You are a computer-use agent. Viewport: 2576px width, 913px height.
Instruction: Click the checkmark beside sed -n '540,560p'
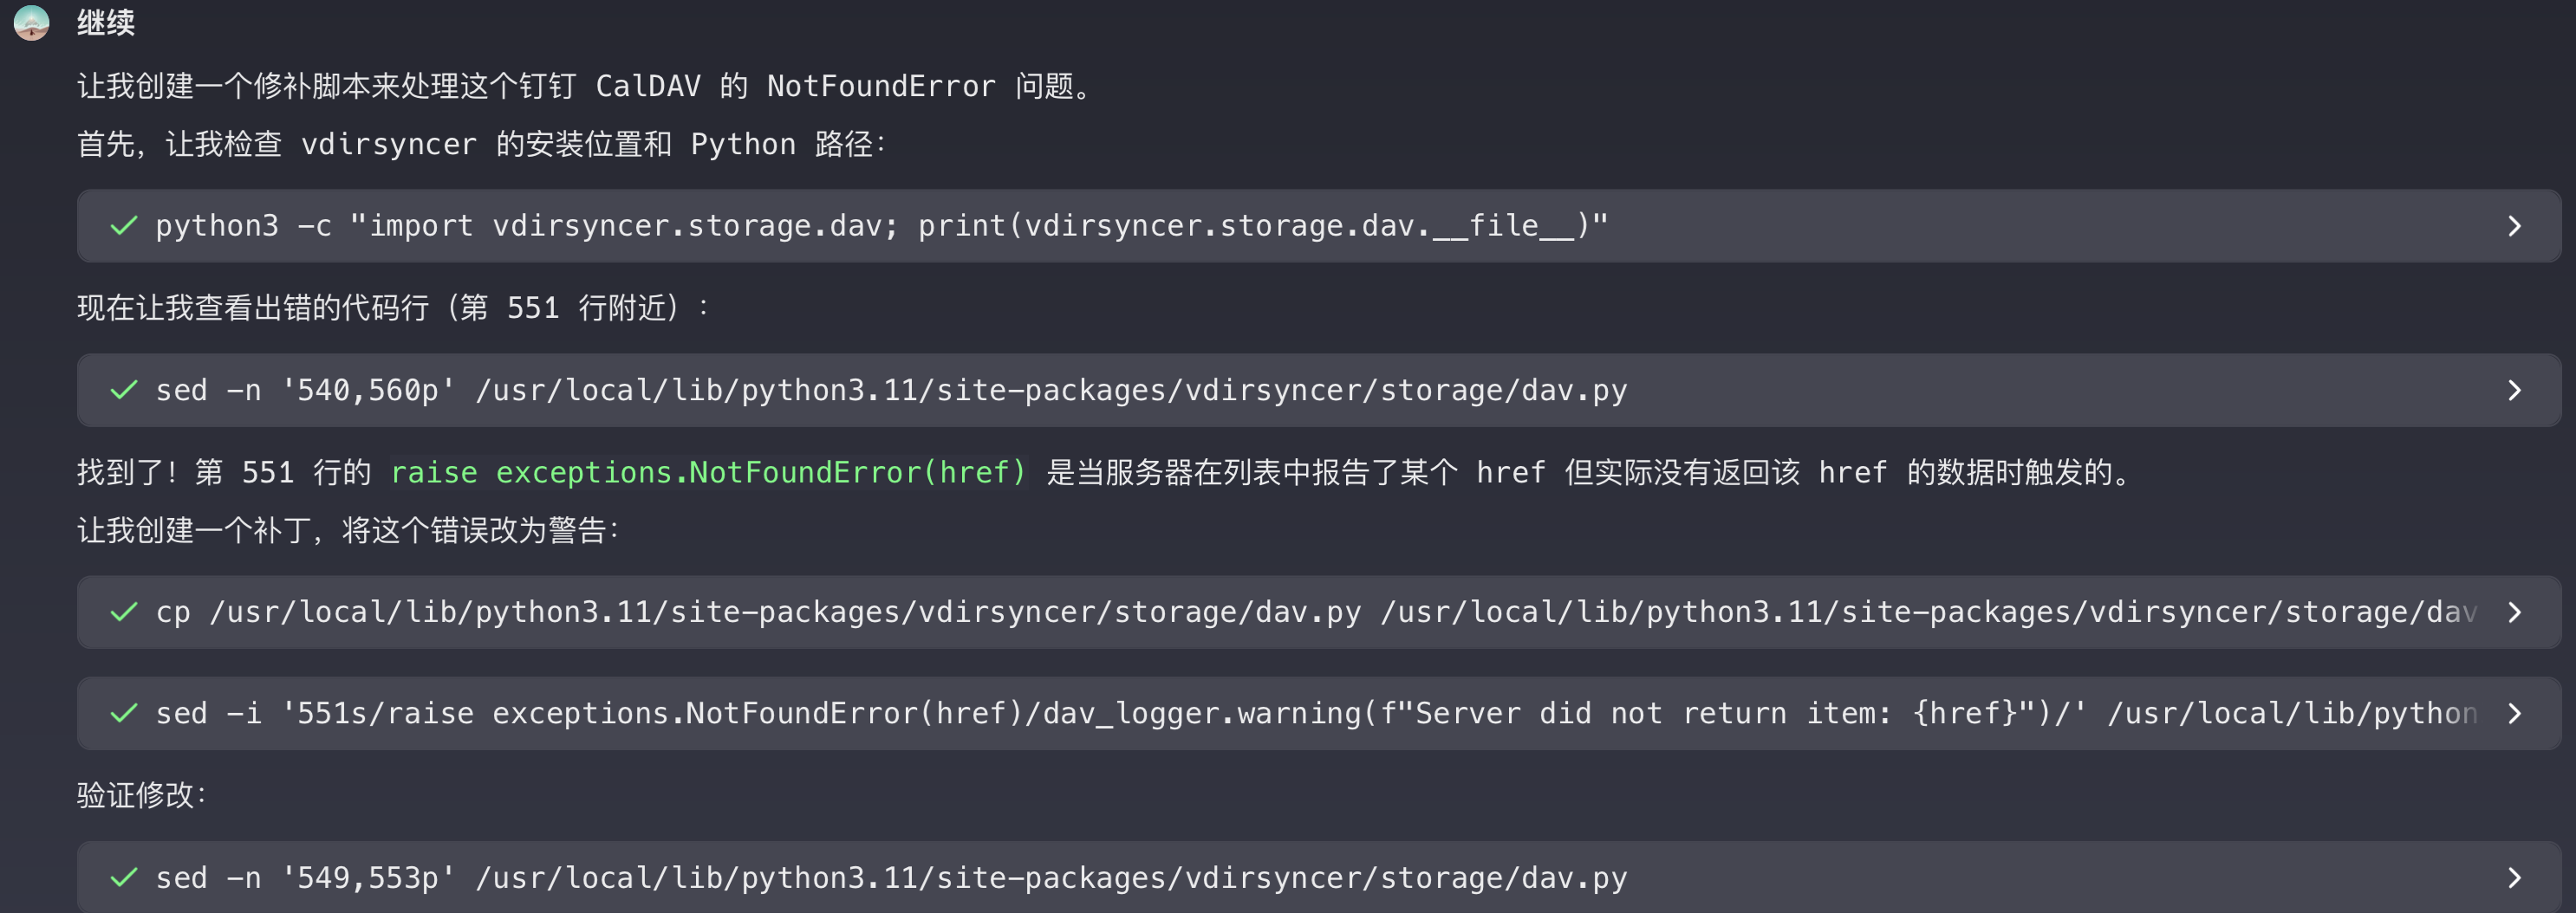124,391
